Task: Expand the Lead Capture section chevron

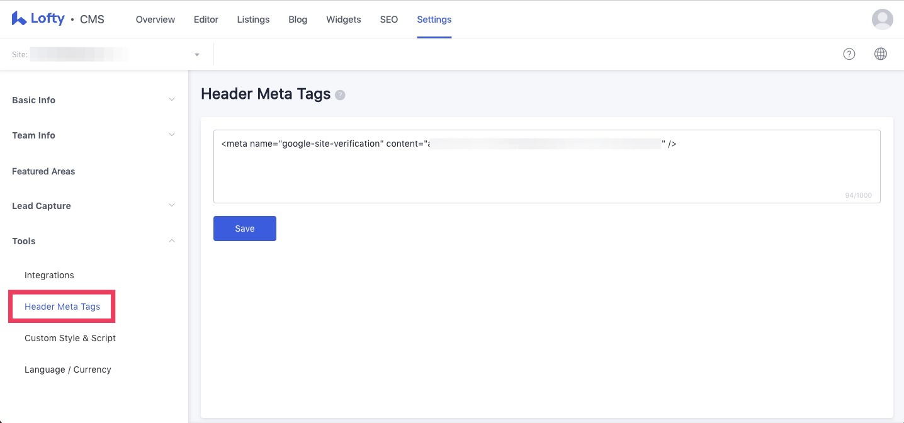Action: click(172, 205)
